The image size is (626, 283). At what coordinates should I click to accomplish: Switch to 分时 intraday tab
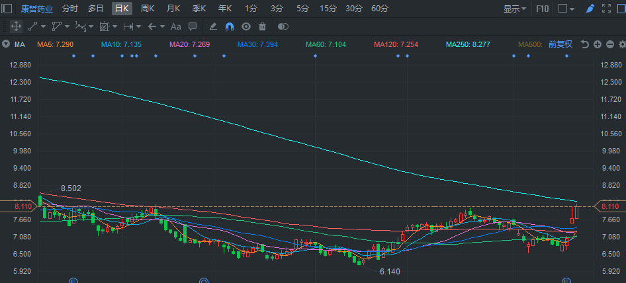pyautogui.click(x=70, y=9)
